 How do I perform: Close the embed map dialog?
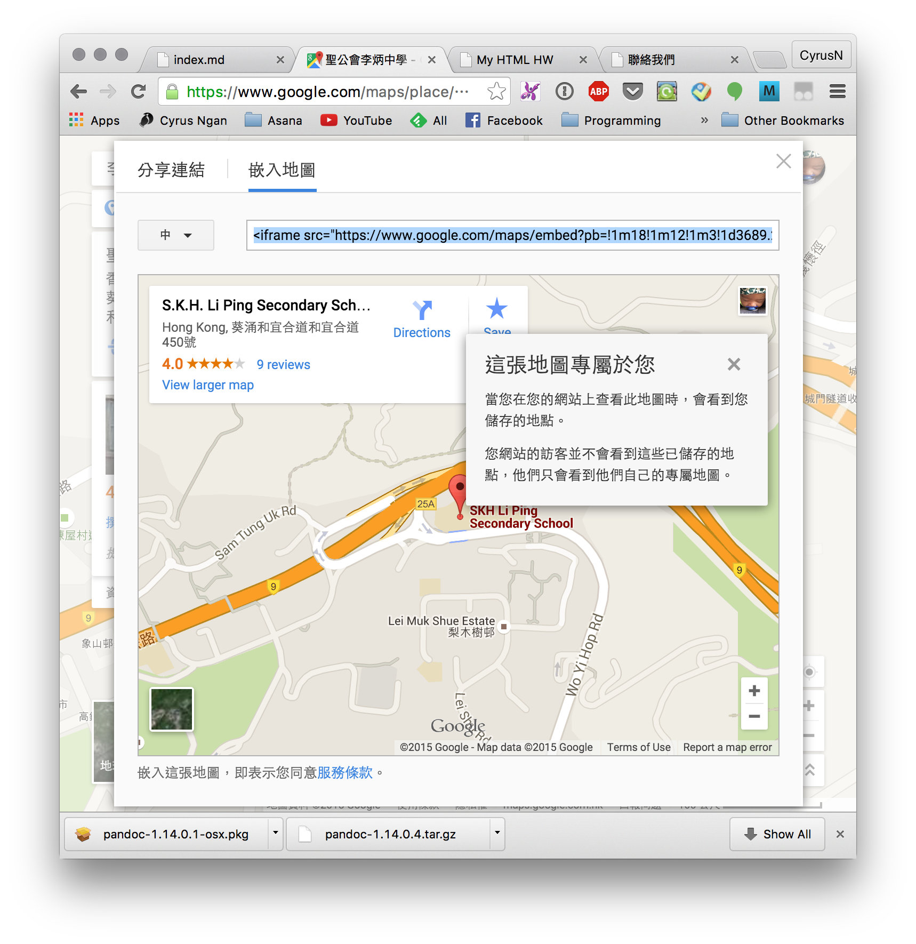point(783,161)
